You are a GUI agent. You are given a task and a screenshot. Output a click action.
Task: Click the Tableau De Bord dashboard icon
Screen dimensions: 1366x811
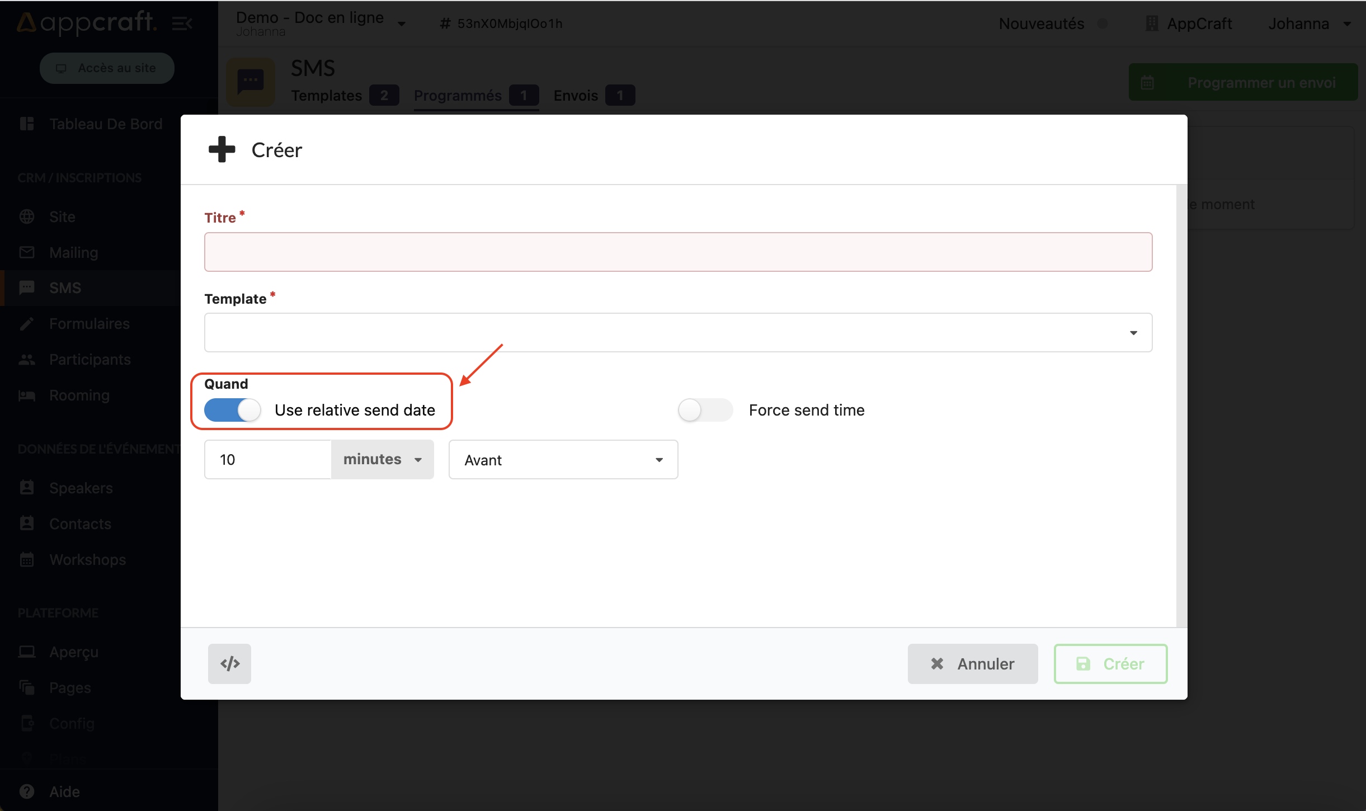click(26, 124)
